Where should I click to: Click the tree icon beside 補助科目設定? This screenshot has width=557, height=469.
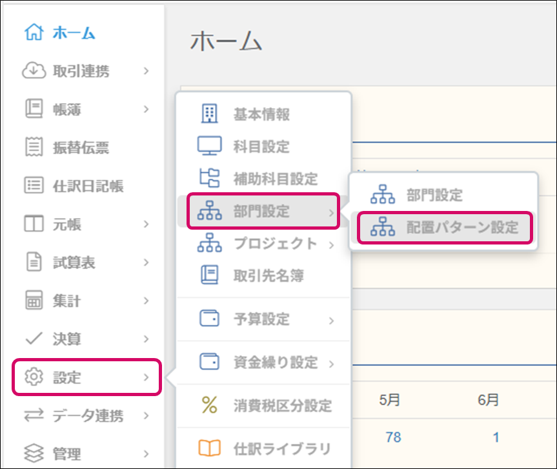click(209, 178)
